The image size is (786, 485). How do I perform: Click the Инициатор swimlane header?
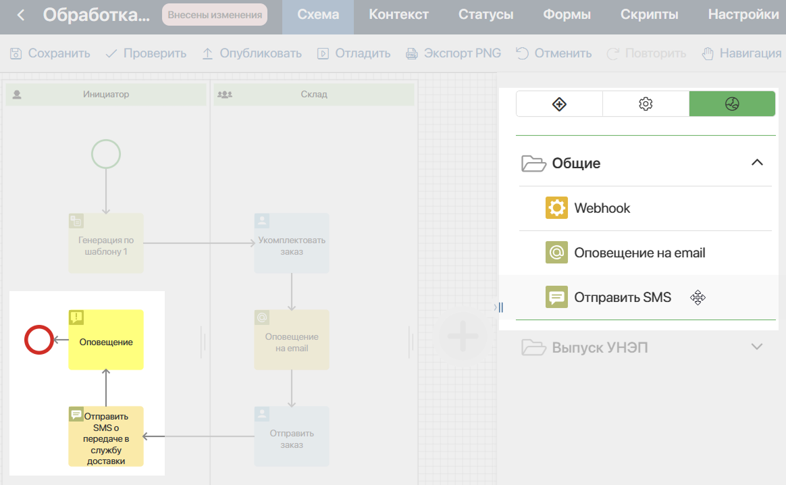pos(106,95)
